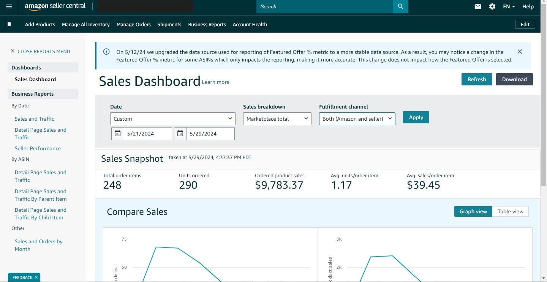Open Add Products in the nav bar
Screen dimensions: 547x282
pos(40,24)
